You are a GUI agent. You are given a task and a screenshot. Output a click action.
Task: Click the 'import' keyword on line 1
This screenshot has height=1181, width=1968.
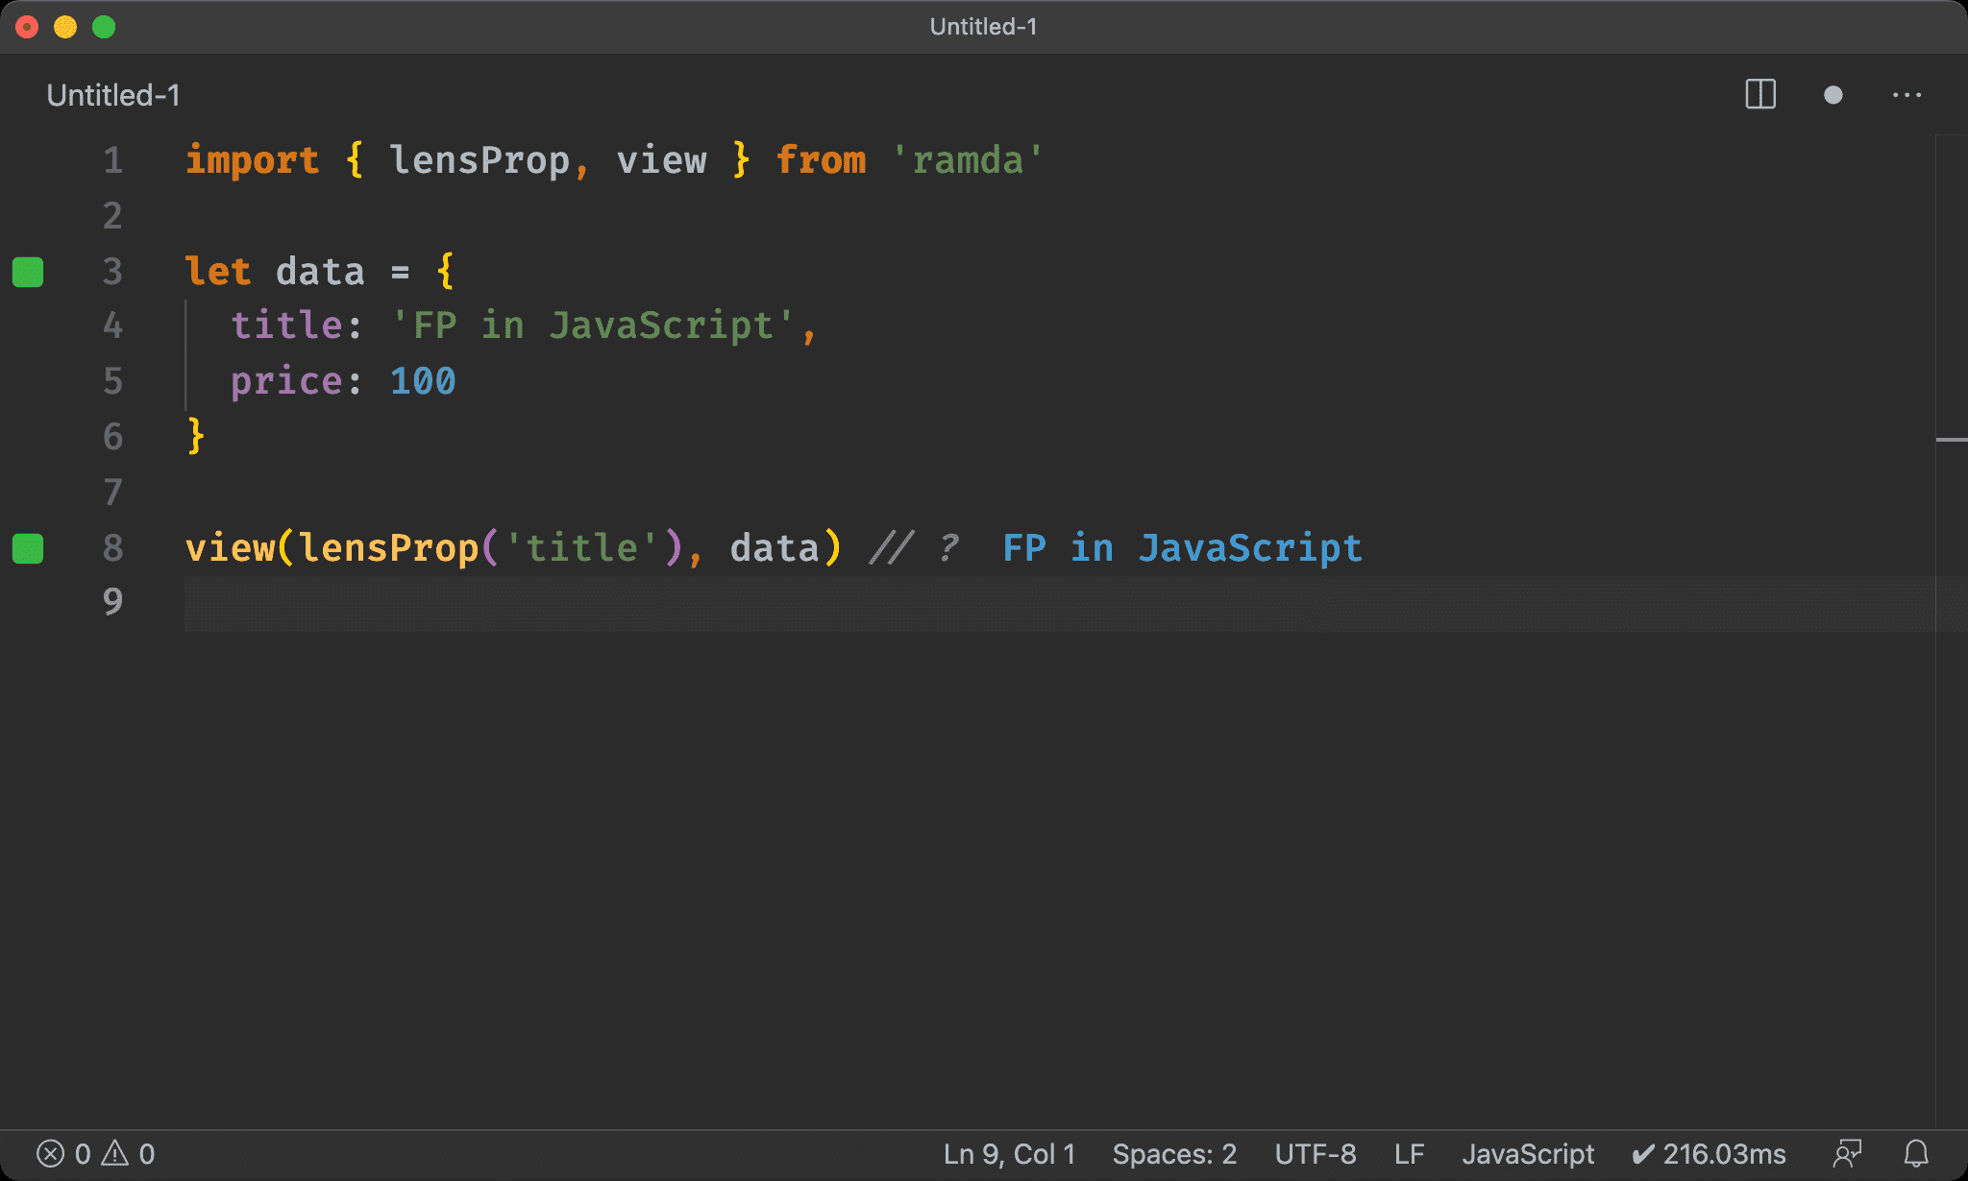click(252, 160)
